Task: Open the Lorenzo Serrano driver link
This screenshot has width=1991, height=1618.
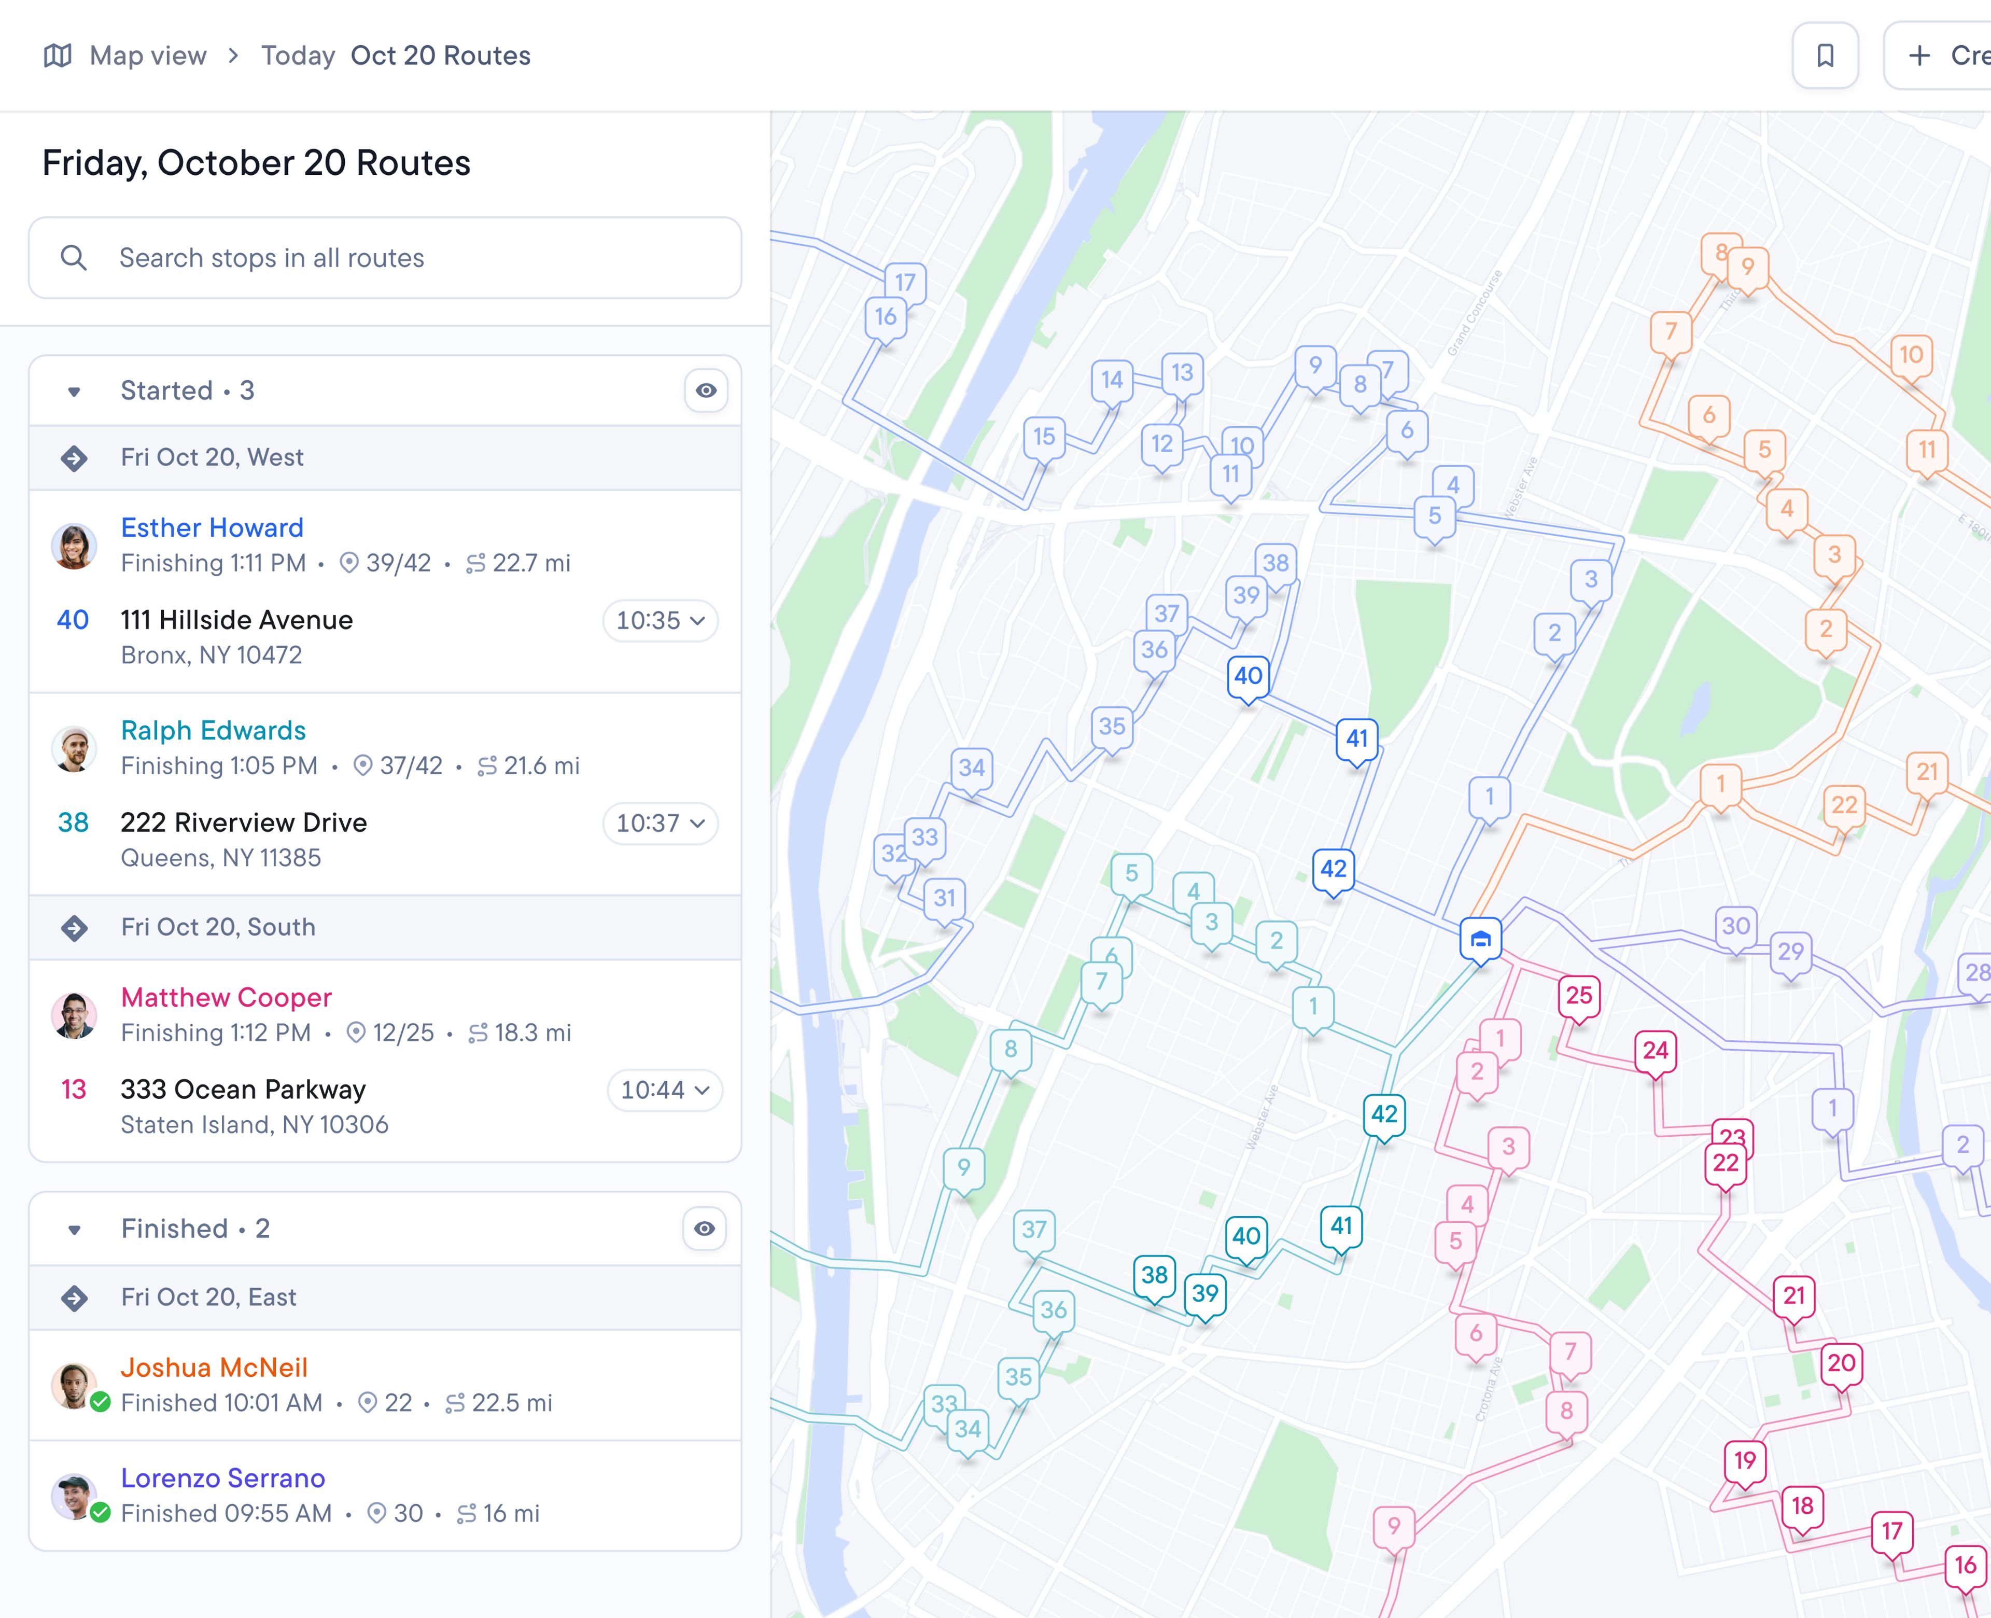Action: coord(222,1478)
